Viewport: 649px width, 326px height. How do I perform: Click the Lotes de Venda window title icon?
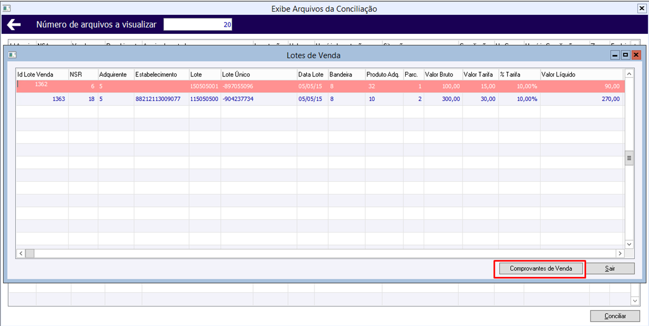pyautogui.click(x=12, y=55)
